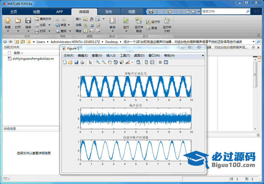Screen dimensions: 264x184
Task: Click the Help question mark icon
Action: (194, 11)
